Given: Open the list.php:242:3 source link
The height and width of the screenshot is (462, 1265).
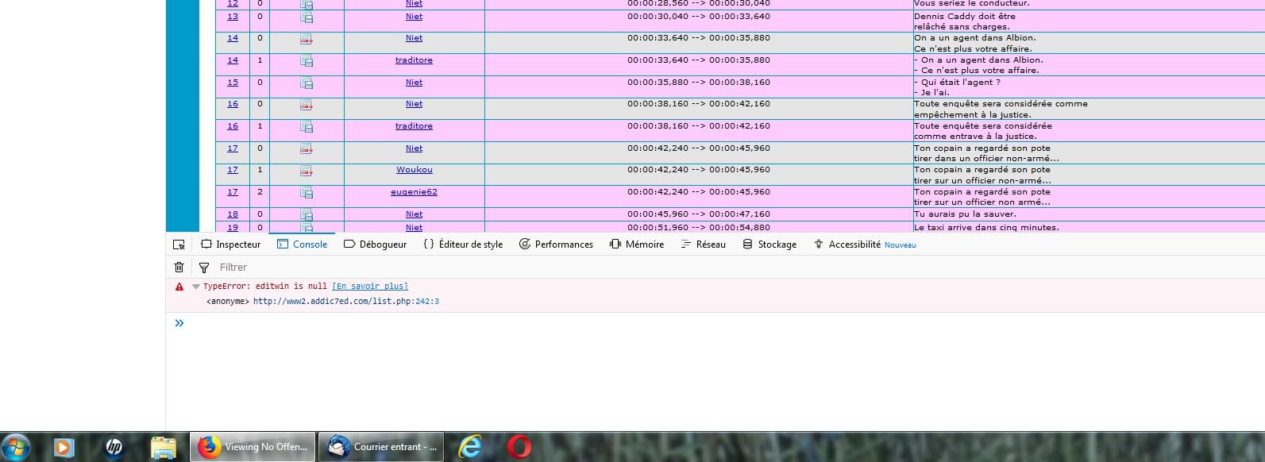Looking at the screenshot, I should tap(345, 302).
